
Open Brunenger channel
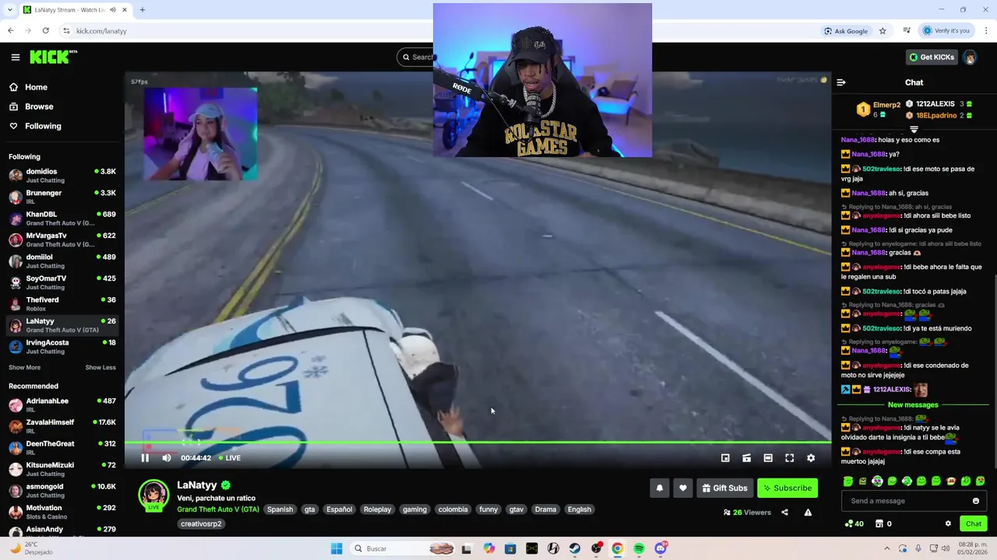click(62, 197)
